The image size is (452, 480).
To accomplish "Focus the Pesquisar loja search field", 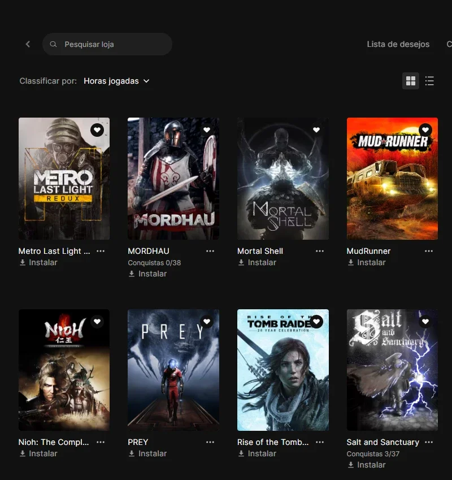I will (x=107, y=44).
